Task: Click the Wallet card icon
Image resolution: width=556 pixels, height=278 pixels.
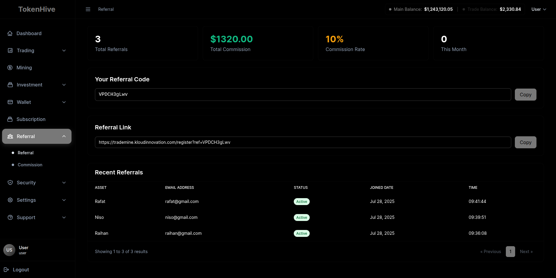Action: pyautogui.click(x=10, y=102)
